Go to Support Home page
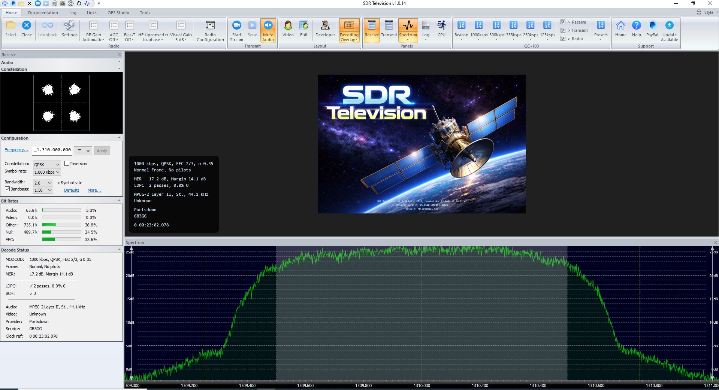The image size is (719, 390). (x=621, y=29)
